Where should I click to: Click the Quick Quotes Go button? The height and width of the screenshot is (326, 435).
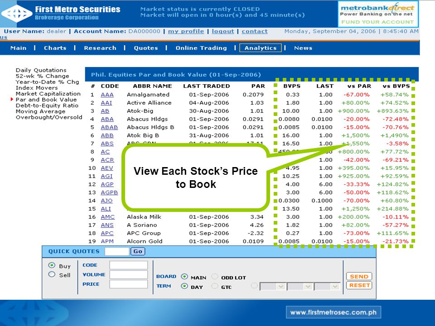point(138,251)
